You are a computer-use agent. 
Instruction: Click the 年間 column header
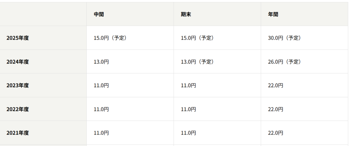(x=273, y=14)
